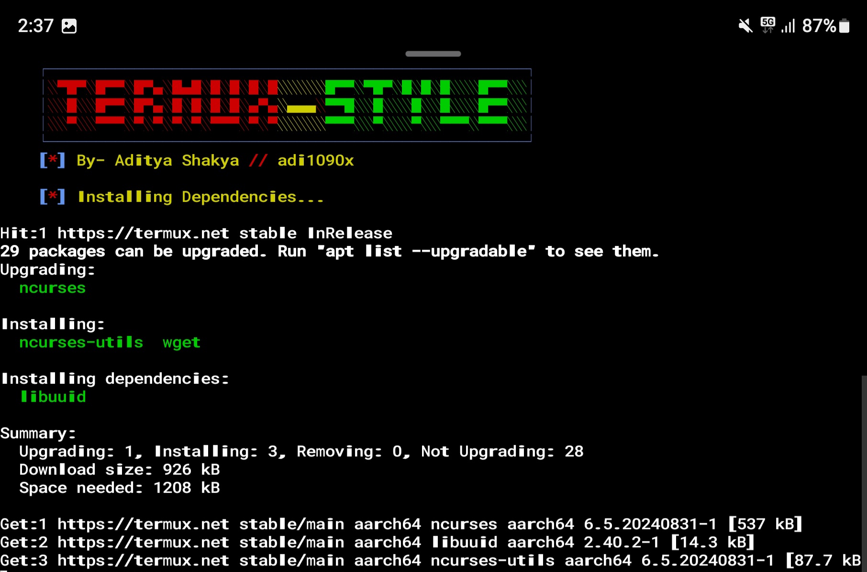Click the 'Summary:' heading
The height and width of the screenshot is (572, 867).
[x=38, y=433]
